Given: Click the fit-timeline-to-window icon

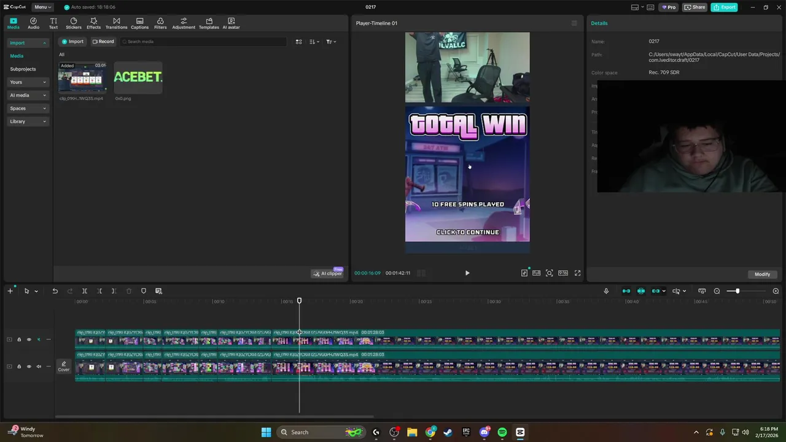Looking at the screenshot, I should (x=702, y=291).
